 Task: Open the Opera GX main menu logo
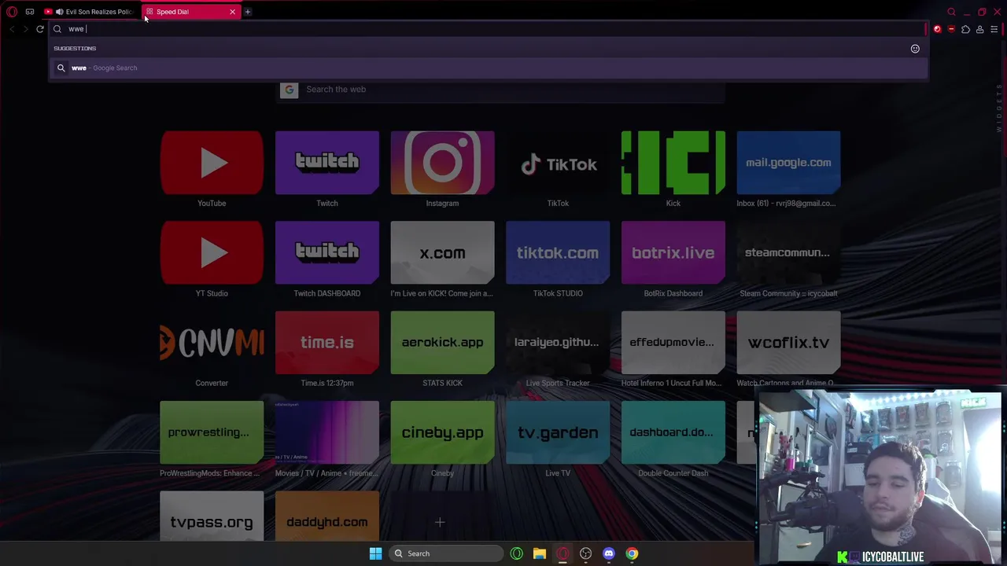tap(12, 12)
